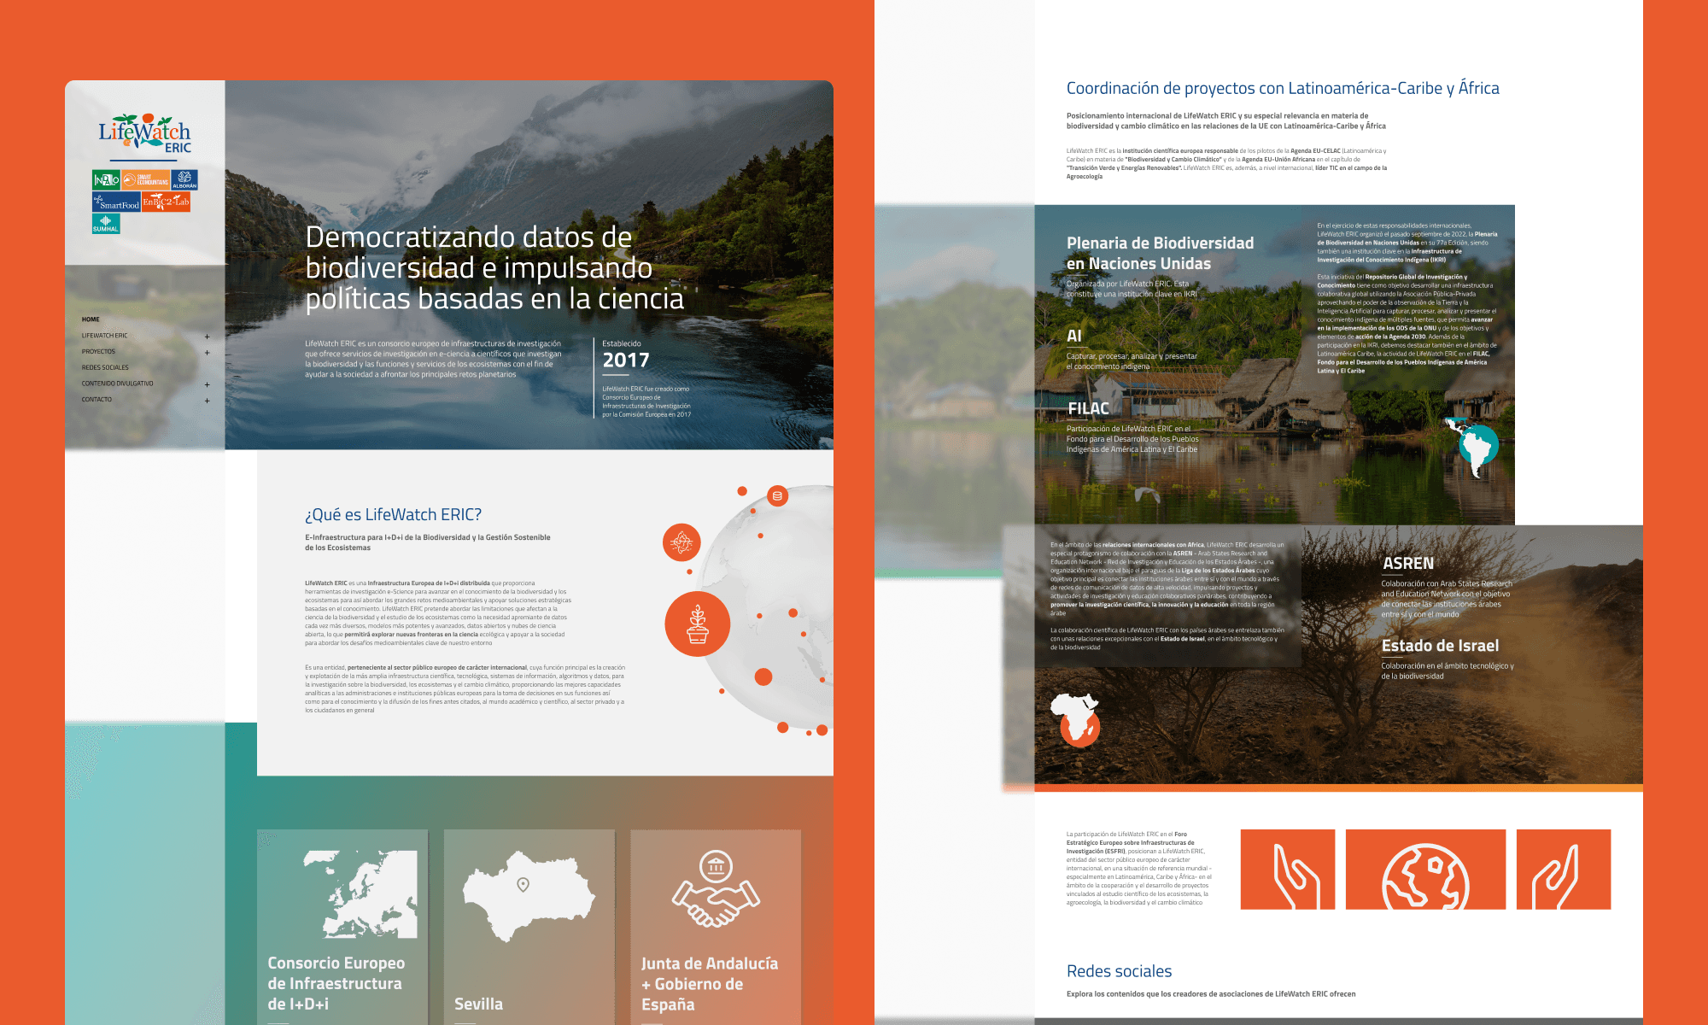The image size is (1708, 1025).
Task: Click the LifeWatch ERIC logo
Action: point(144,134)
